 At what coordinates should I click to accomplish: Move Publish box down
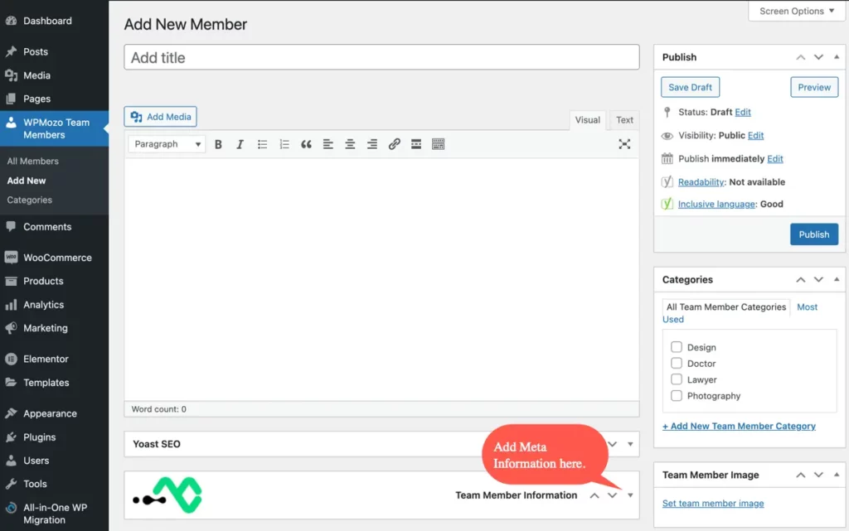click(x=818, y=57)
